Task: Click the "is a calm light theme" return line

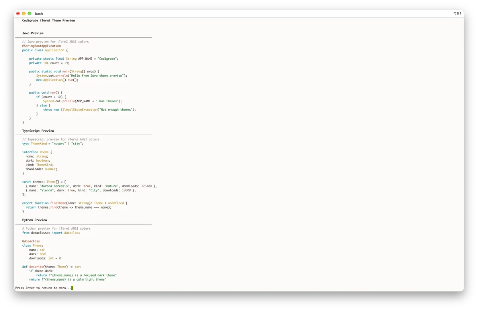Action: pos(68,279)
